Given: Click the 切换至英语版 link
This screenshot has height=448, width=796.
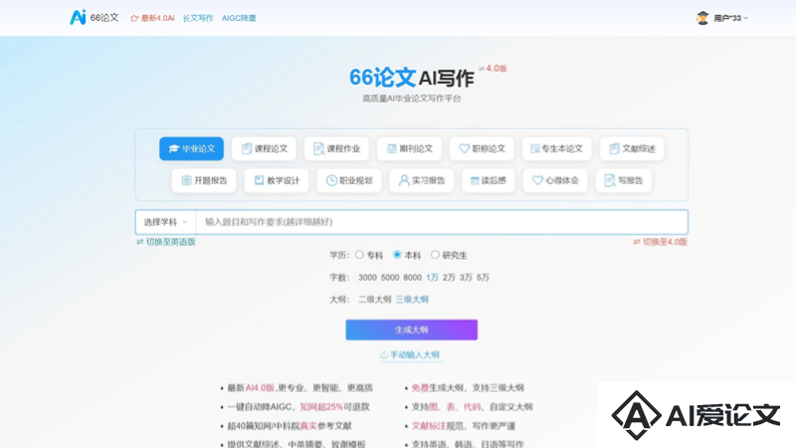Looking at the screenshot, I should (x=166, y=242).
